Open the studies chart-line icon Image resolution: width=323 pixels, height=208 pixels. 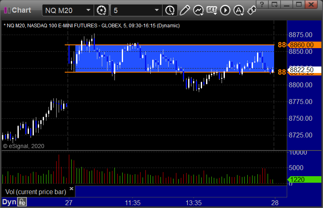coord(198,10)
